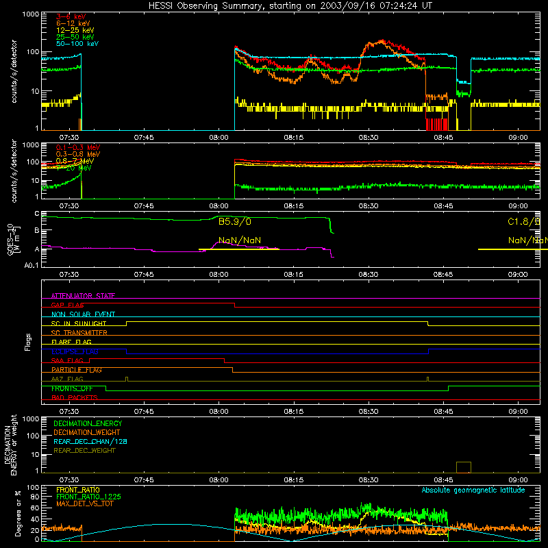Image resolution: width=548 pixels, height=548 pixels.
Task: Click the olive rectangle in the decimation panel
Action: [464, 467]
